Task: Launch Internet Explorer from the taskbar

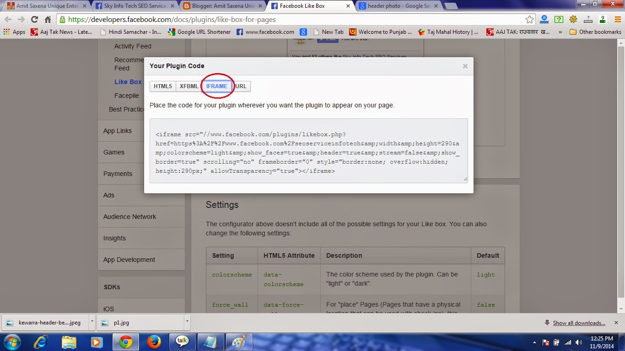Action: click(41, 342)
